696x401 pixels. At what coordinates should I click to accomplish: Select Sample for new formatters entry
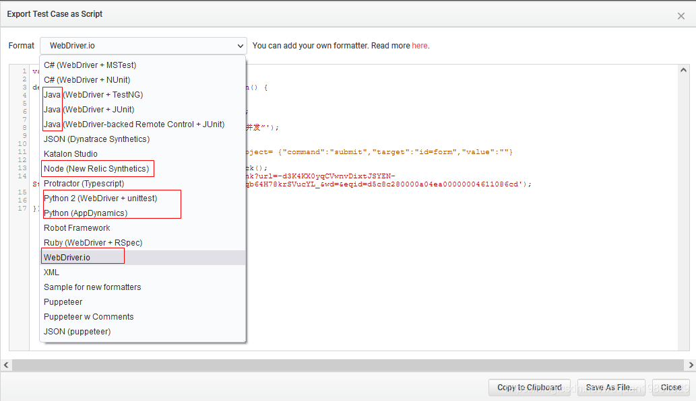point(142,287)
